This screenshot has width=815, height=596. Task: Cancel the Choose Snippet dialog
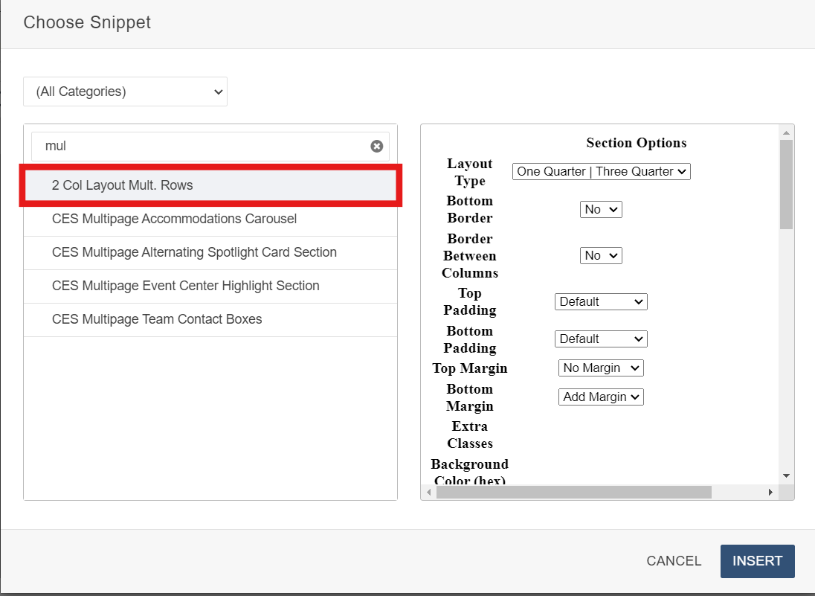[x=674, y=561]
